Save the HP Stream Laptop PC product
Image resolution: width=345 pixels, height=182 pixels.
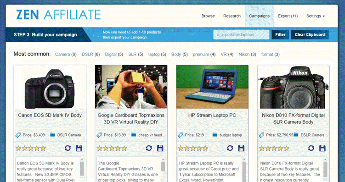click(241, 148)
